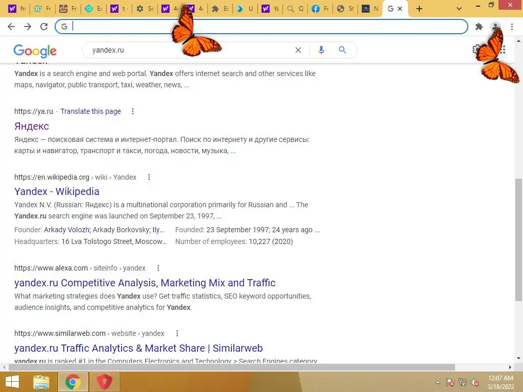Open more options for the alexa.com result
The width and height of the screenshot is (523, 392).
point(158,268)
